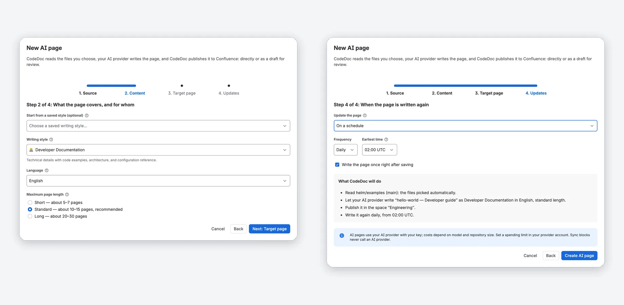Open the help icon beside the 'Language' label
Image resolution: width=624 pixels, height=305 pixels.
coord(46,170)
